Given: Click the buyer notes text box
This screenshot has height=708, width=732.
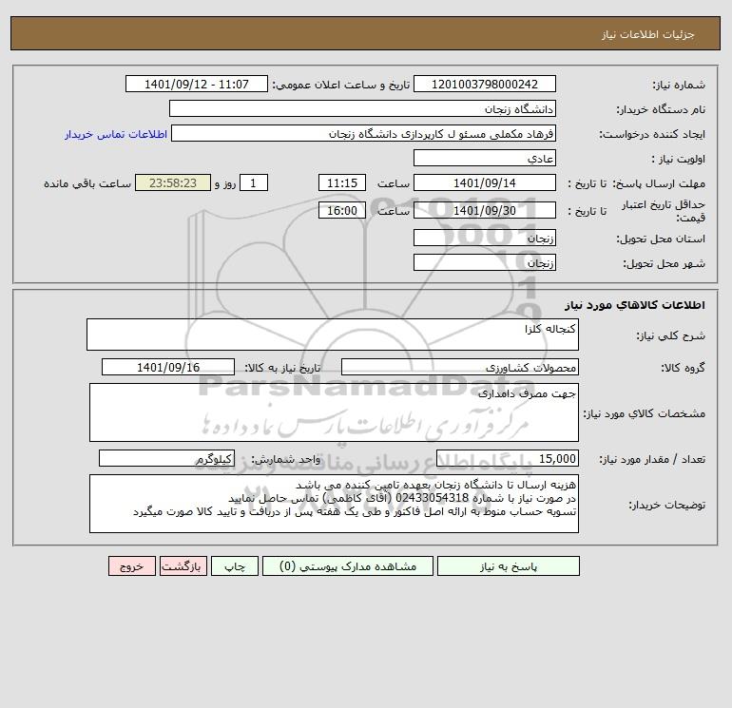Looking at the screenshot, I should (334, 504).
